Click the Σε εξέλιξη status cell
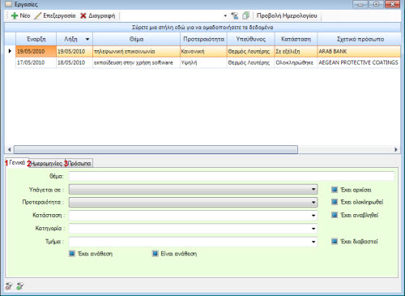The image size is (405, 296). pos(296,51)
